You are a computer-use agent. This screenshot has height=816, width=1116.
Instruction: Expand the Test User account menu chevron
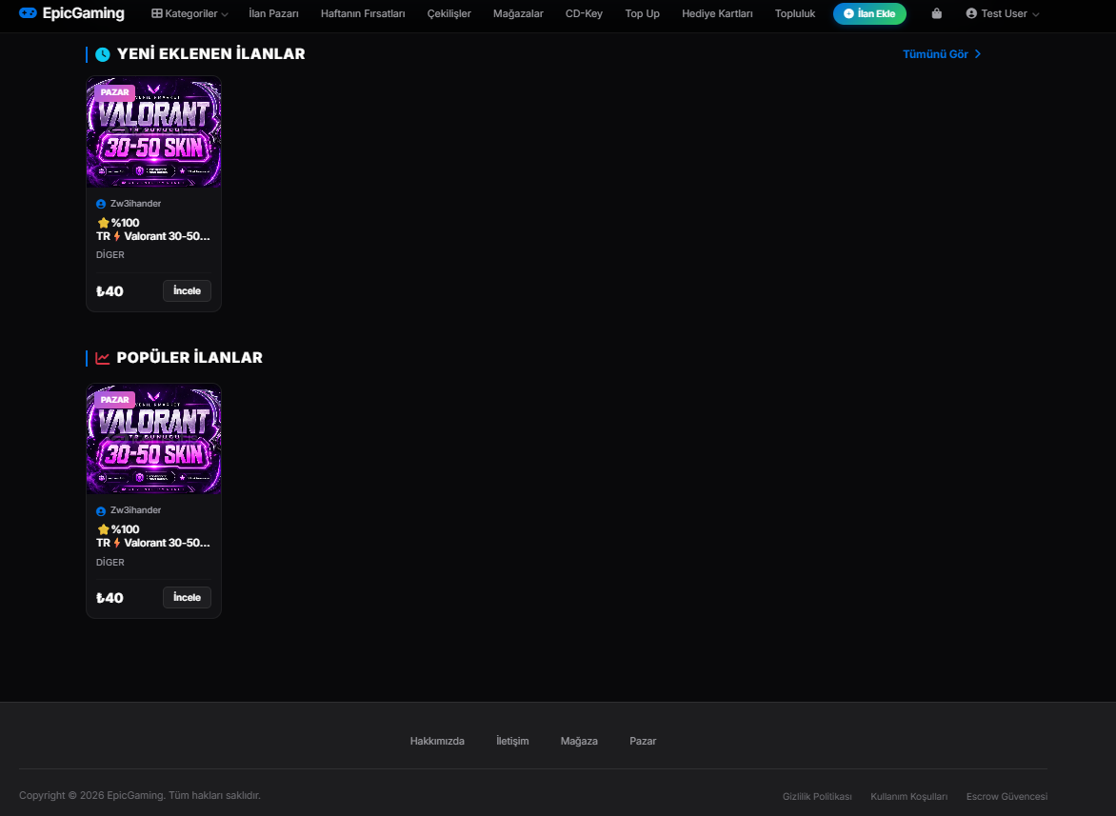[1036, 14]
